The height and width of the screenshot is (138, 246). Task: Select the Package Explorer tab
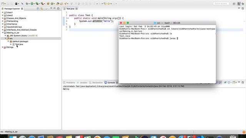(12, 9)
